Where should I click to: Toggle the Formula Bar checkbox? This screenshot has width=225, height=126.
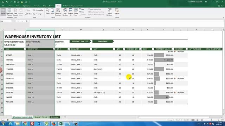point(34,10)
